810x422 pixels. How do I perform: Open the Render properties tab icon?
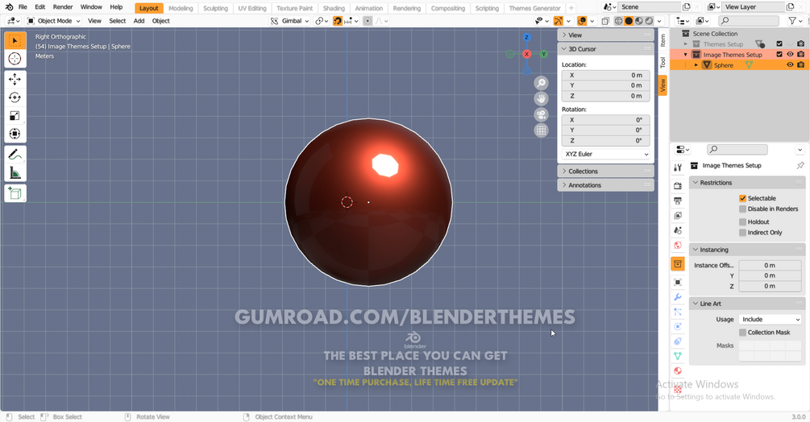click(x=678, y=186)
